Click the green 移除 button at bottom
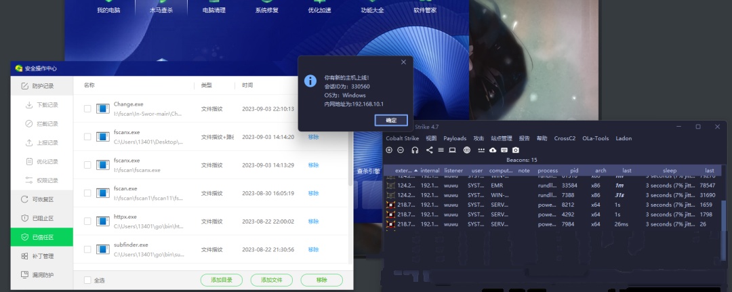The width and height of the screenshot is (732, 292). point(322,280)
